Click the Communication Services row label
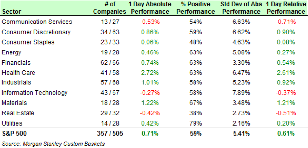 (x=36, y=22)
